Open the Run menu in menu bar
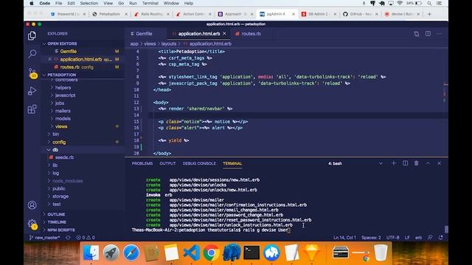This screenshot has height=265, width=472. point(133,3)
